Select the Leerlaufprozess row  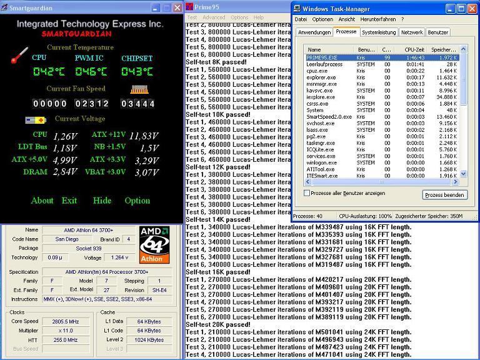382,64
